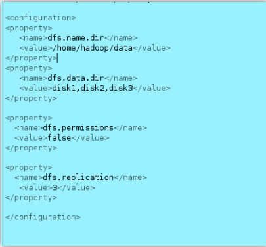
Task: Place cursor in dfs.name.dir text
Action: 76,38
